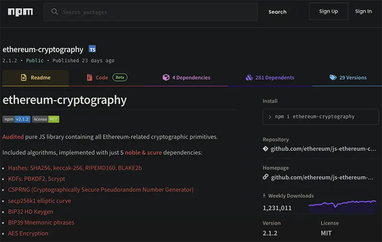
Task: Click the Dependencies cube icon
Action: [x=166, y=78]
